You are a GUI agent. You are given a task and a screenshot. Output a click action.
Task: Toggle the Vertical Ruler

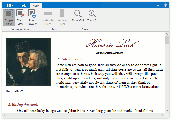(x=62, y=17)
